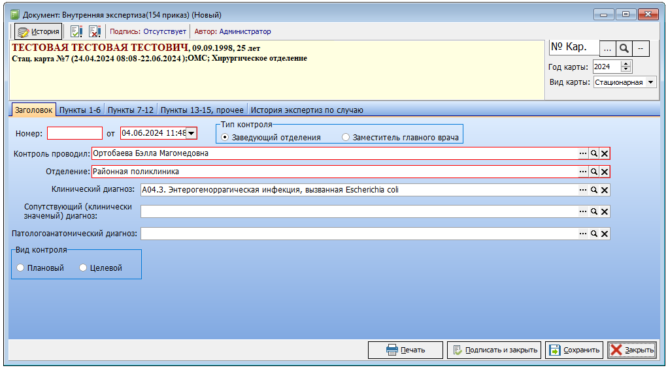
Task: Search the concomitant diagnosis list magnifier
Action: coord(594,211)
